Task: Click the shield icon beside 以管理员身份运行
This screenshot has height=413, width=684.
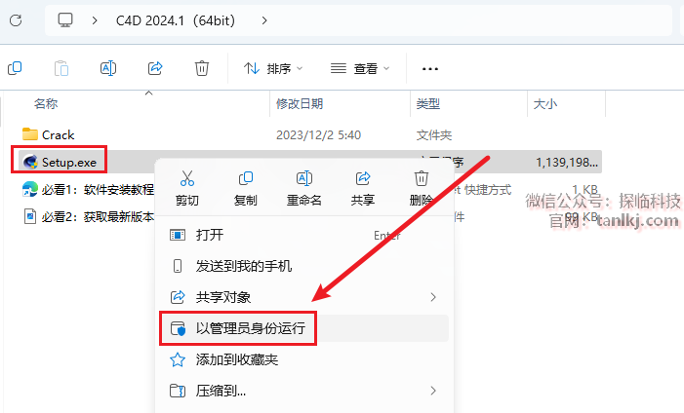Action: [x=178, y=328]
